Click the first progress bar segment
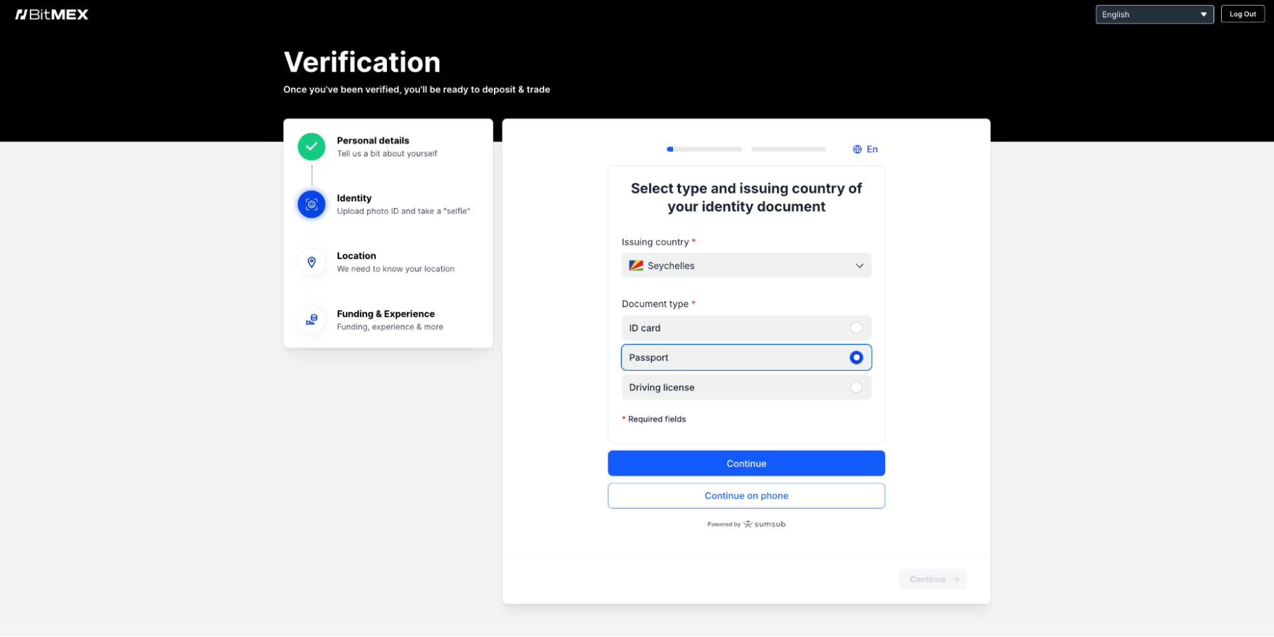 [x=704, y=149]
